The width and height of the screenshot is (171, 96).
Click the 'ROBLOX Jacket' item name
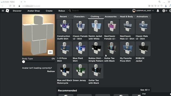(x=140, y=59)
